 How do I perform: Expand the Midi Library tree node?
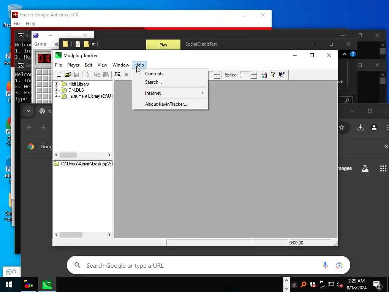point(56,84)
